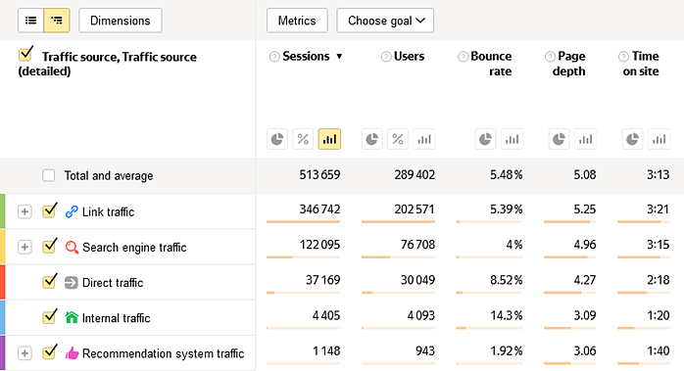Screen dimensions: 684x371
Task: Switch to flat list view icon
Action: point(31,21)
